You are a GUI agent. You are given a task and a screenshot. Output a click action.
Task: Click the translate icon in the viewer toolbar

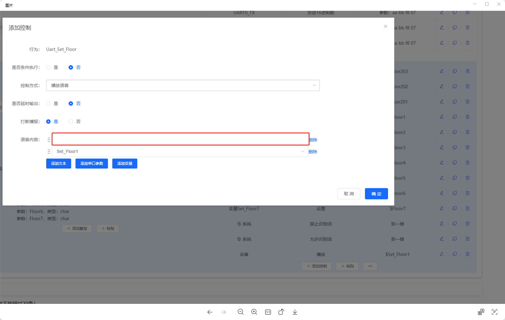[x=481, y=312]
